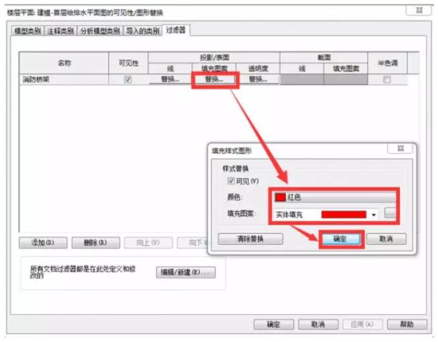Click the 透明度 column header
This screenshot has height=342, width=438.
(x=258, y=69)
